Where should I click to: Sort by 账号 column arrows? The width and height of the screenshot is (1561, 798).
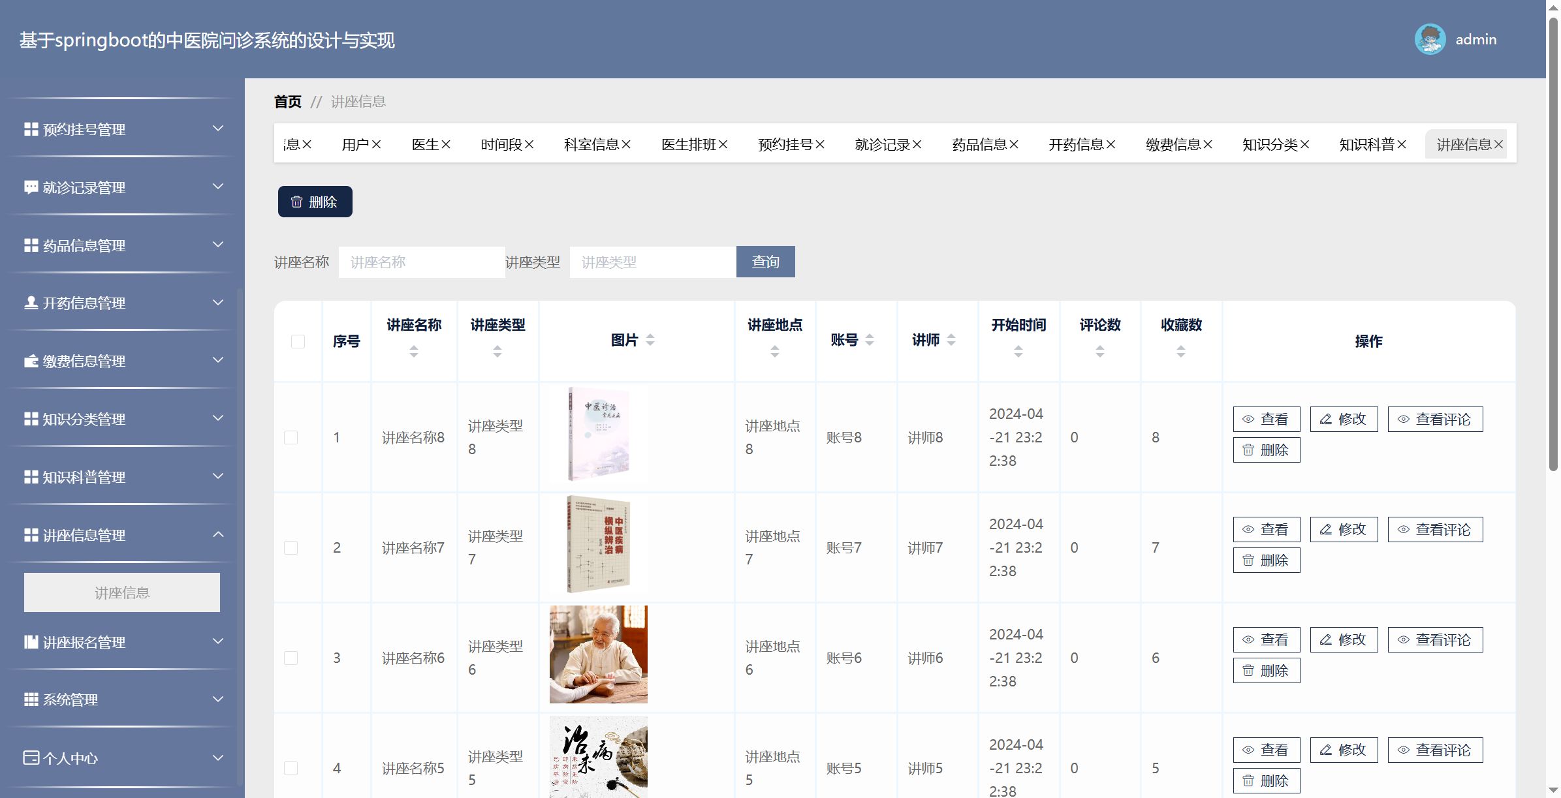870,340
